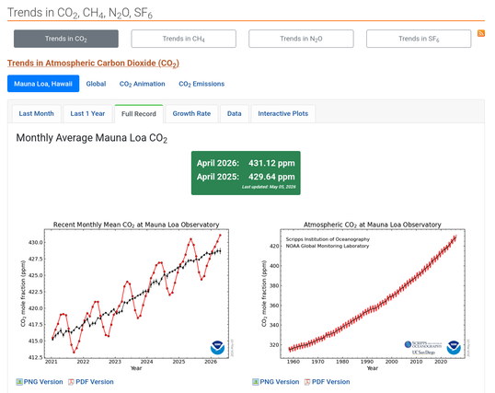Click the PDF file icon under the right chart
This screenshot has height=393, width=495.
click(307, 382)
